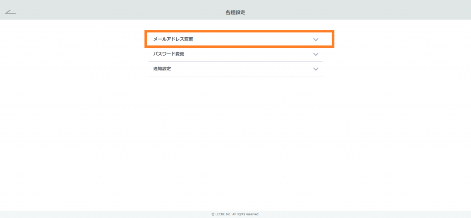Viewport: 471px width, 218px height.
Task: Click the back arrow in header
Action: (11, 12)
